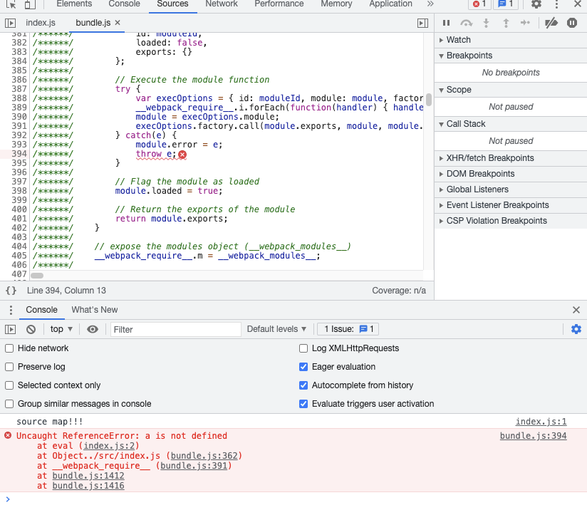Click the inline error icon on line 394

pos(182,155)
